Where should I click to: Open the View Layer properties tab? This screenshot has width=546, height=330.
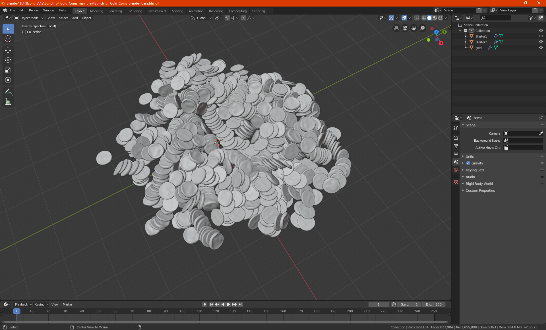[456, 154]
